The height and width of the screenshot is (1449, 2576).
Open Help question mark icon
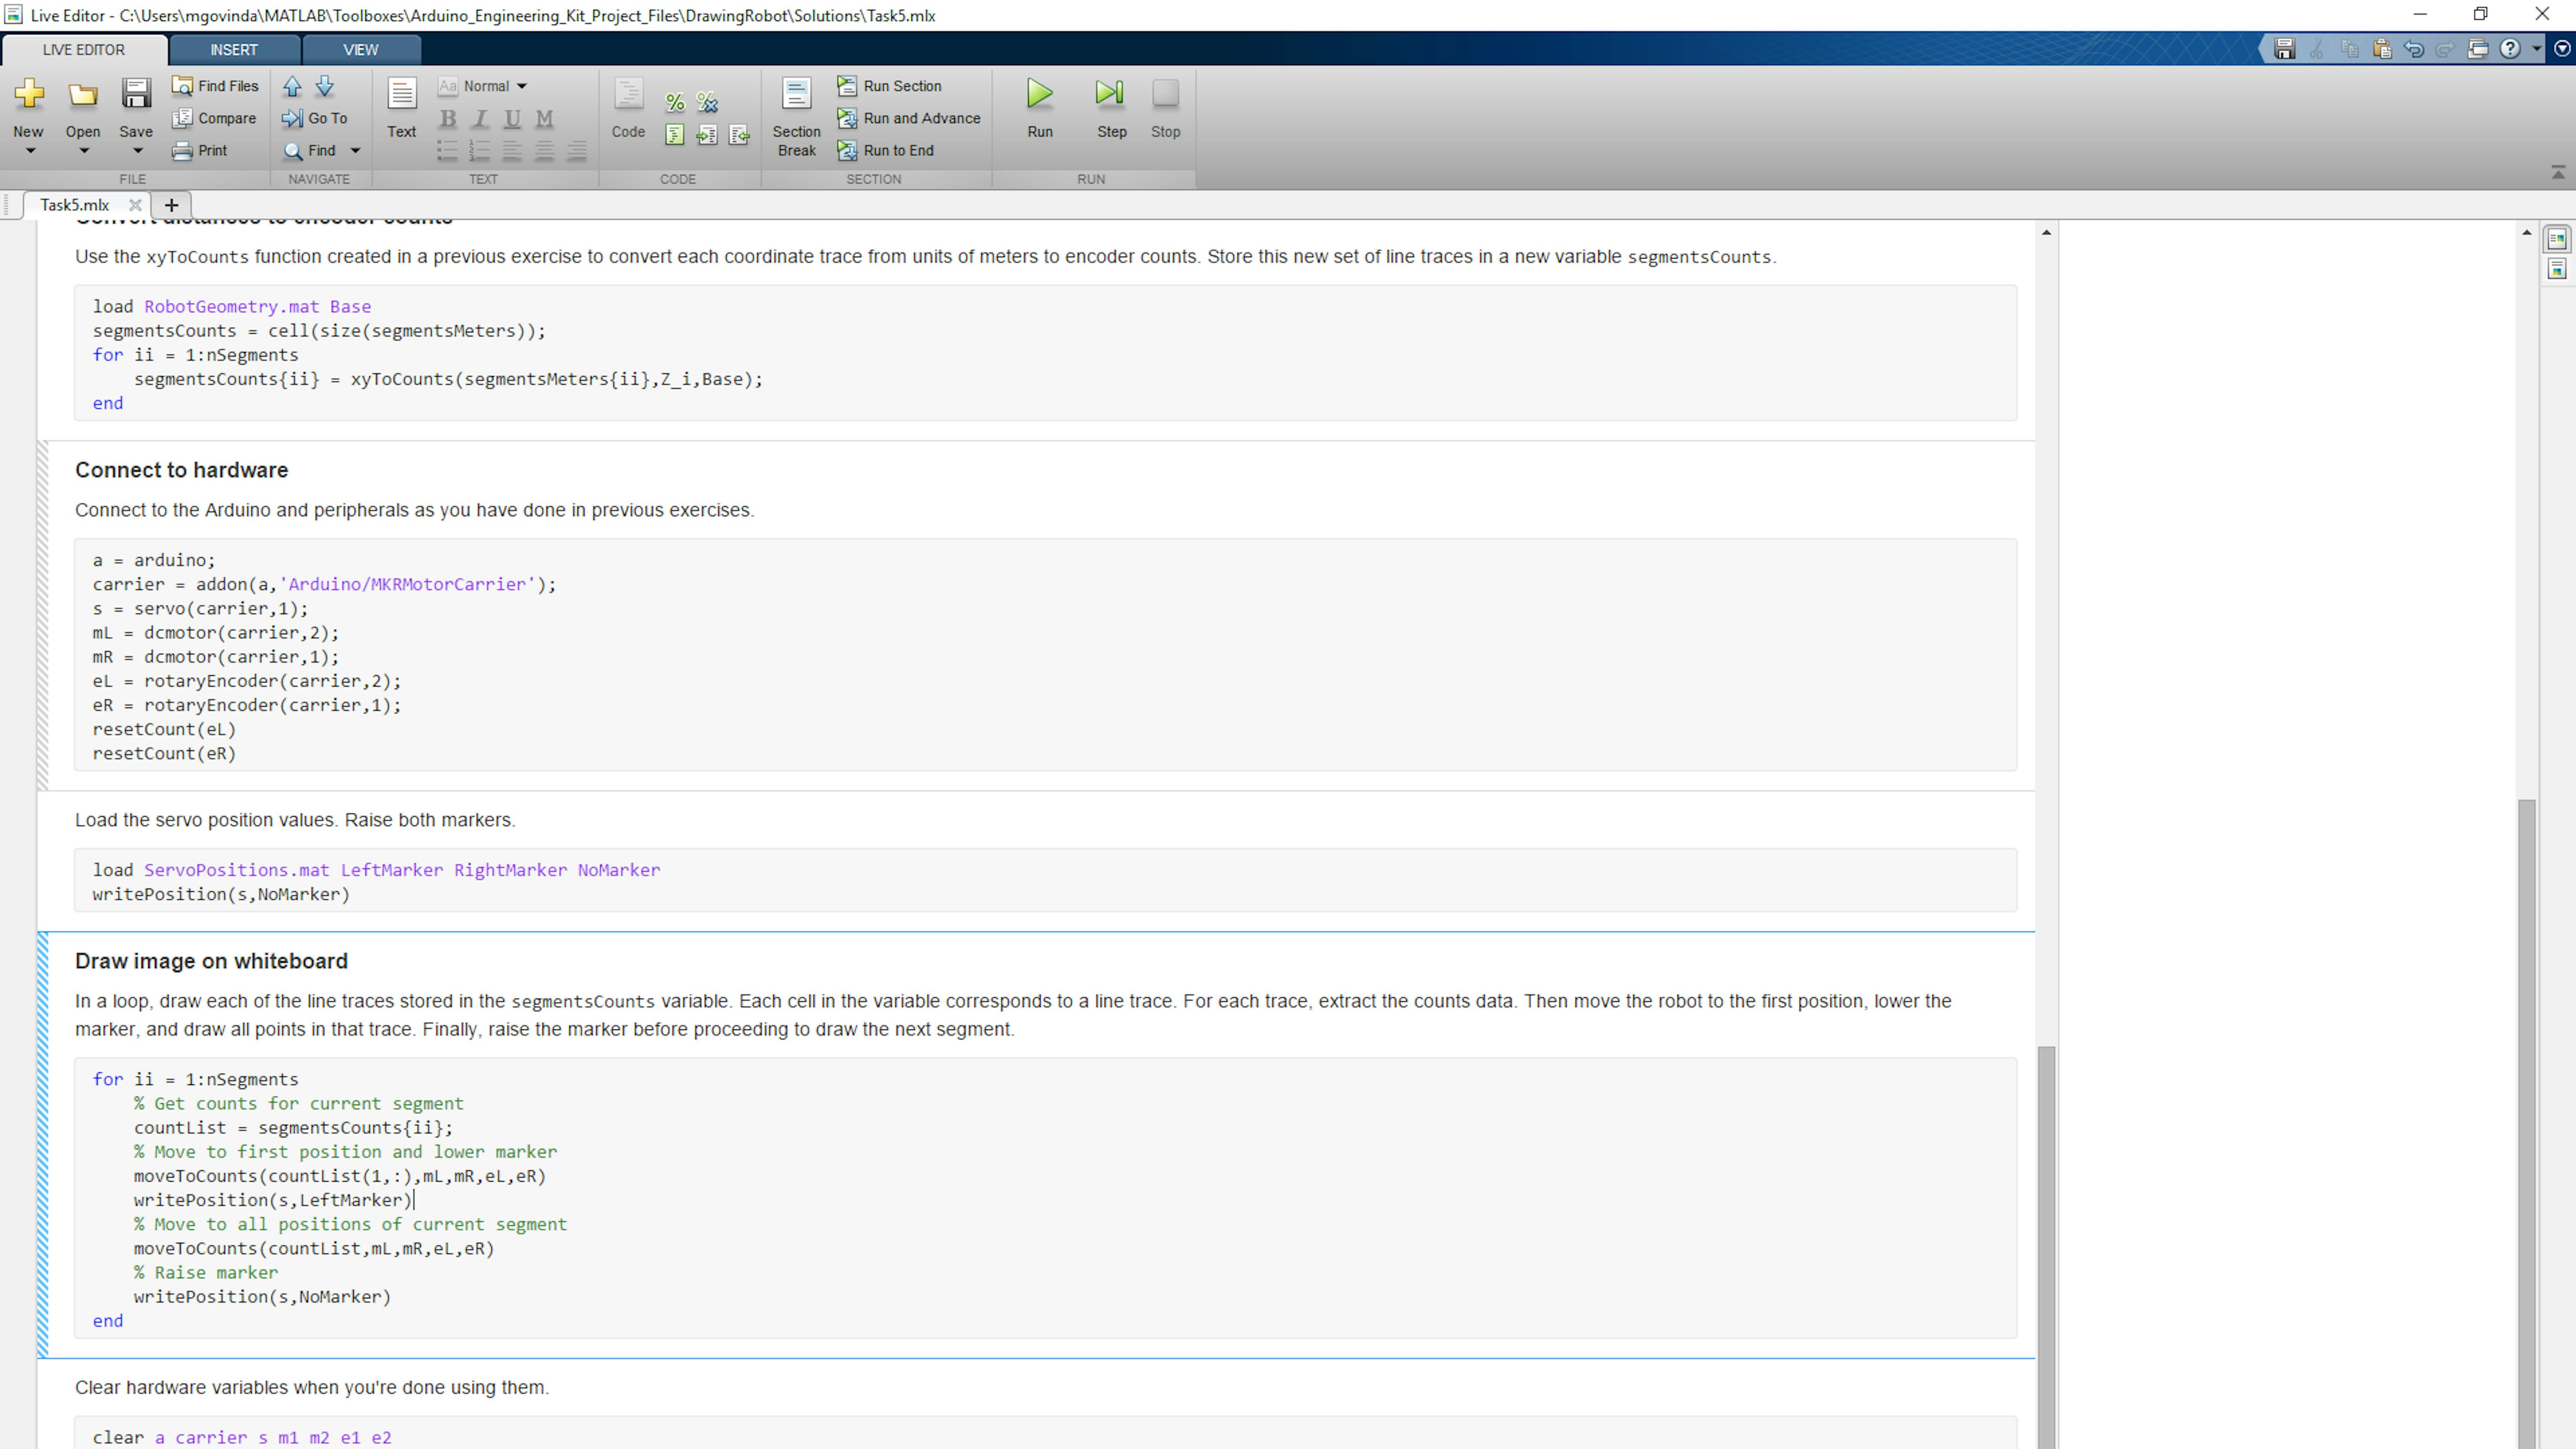click(2510, 49)
